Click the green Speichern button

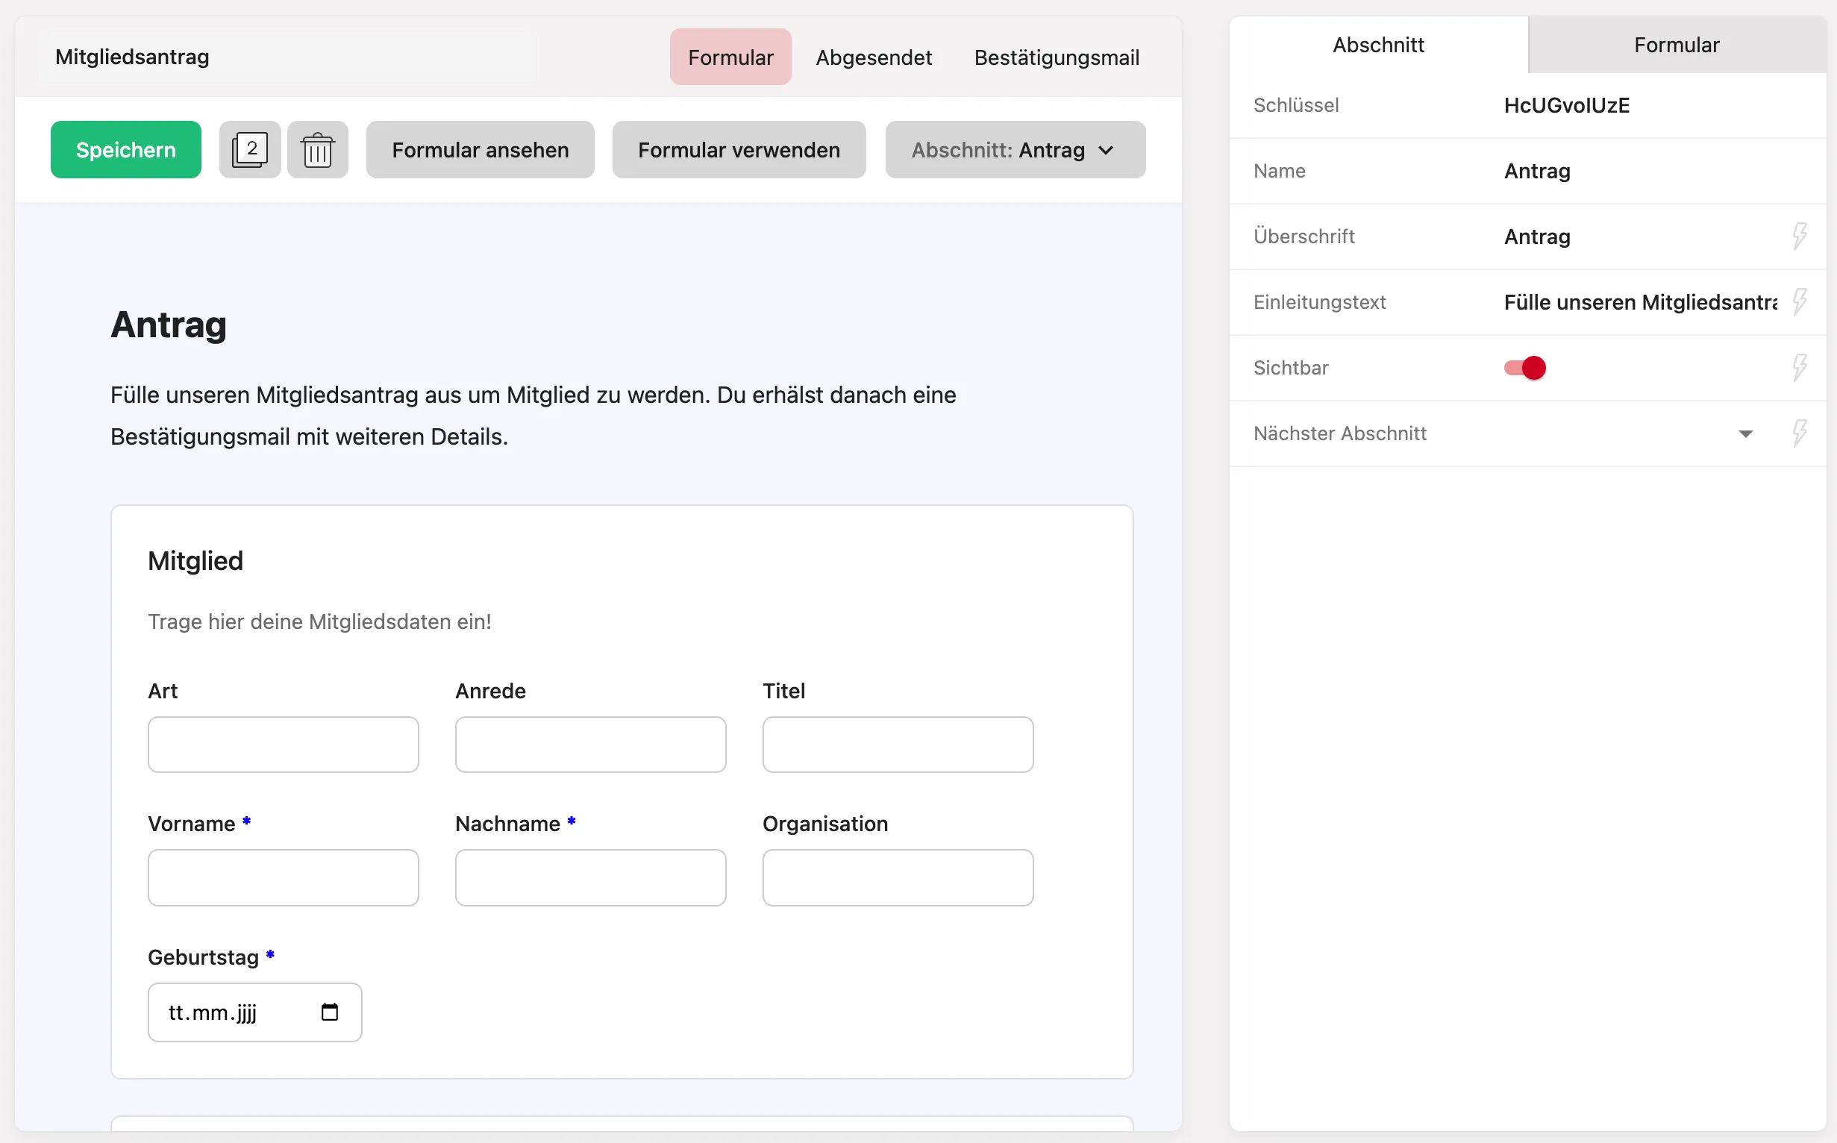click(x=126, y=150)
